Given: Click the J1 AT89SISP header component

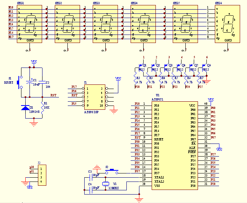Looking at the screenshot, I should tap(95, 97).
